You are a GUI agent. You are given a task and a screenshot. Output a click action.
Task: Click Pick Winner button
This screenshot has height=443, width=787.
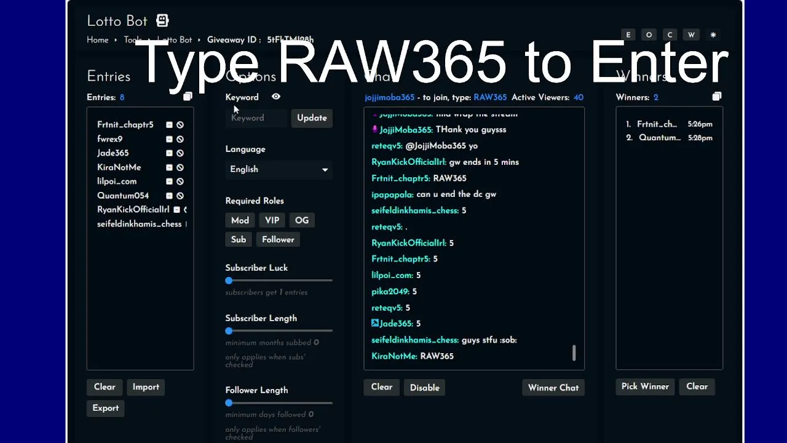pyautogui.click(x=645, y=386)
